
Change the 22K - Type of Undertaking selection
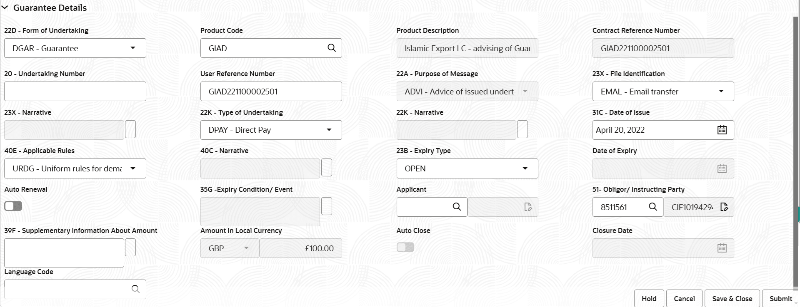[x=329, y=130]
